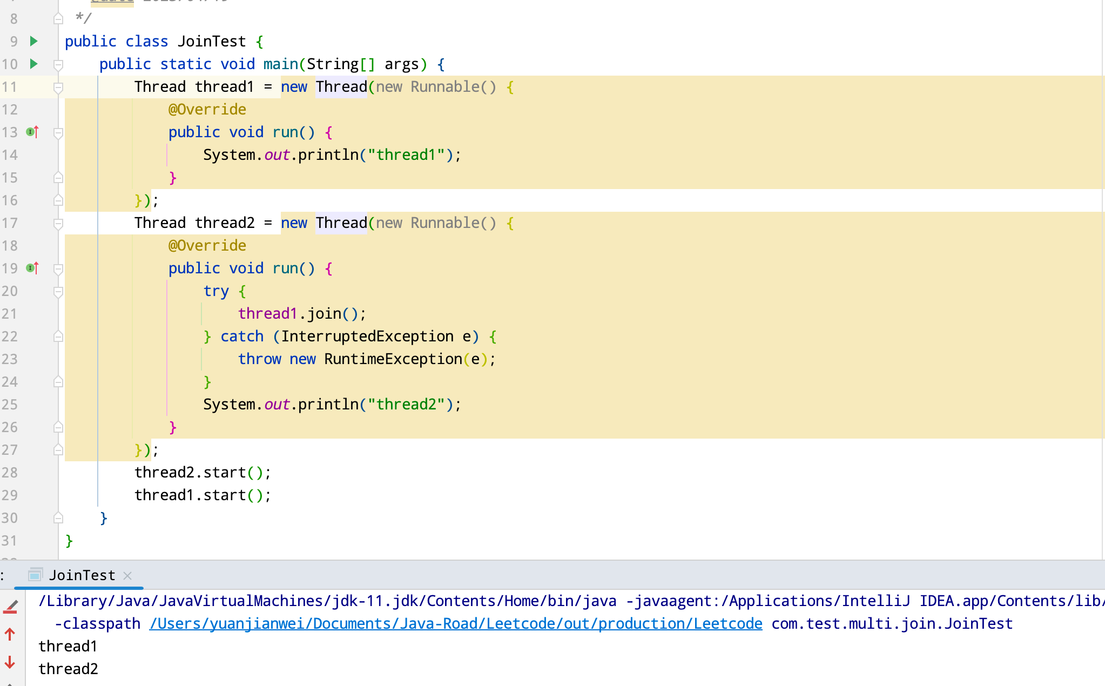Click fold end marker at line 30

tap(58, 518)
